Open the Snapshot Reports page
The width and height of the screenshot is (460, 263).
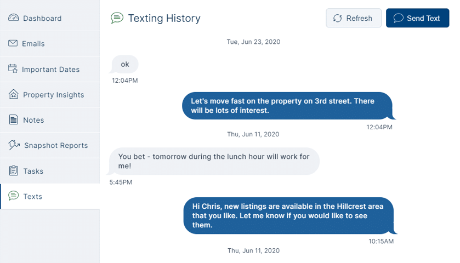point(50,145)
